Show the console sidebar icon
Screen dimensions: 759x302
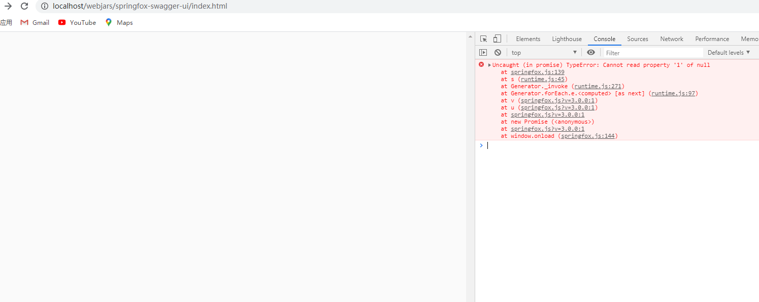coord(483,53)
